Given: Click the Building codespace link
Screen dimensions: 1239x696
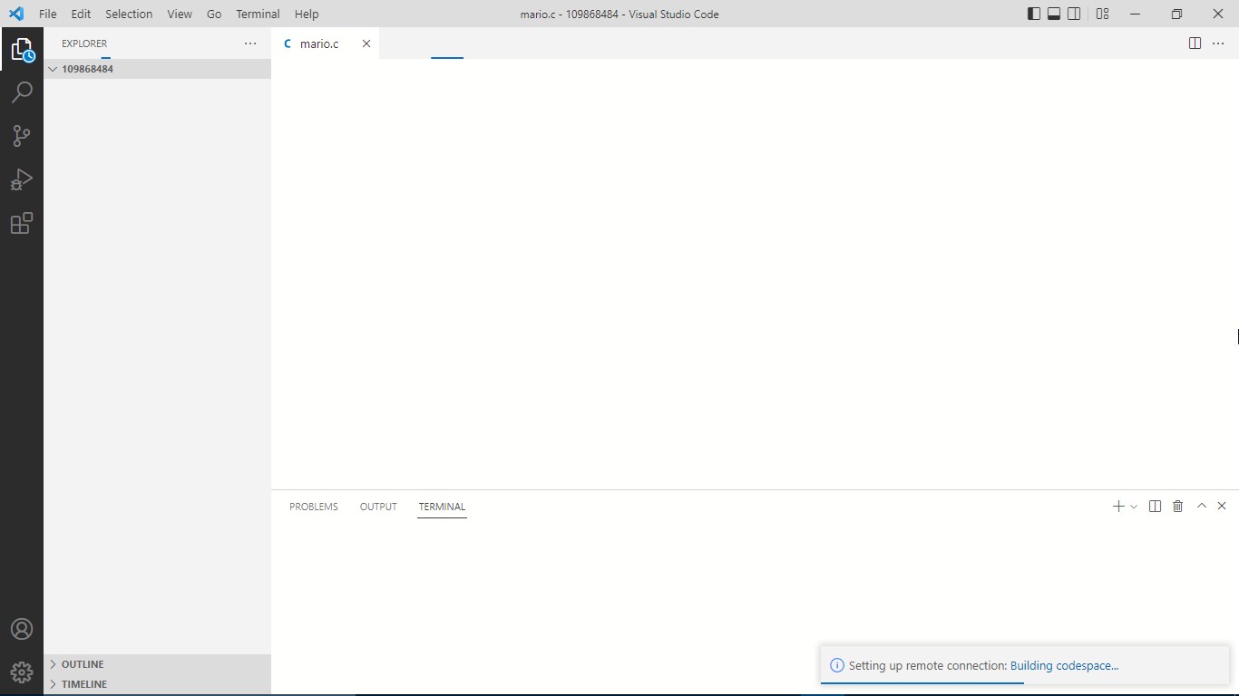Looking at the screenshot, I should pyautogui.click(x=1064, y=665).
